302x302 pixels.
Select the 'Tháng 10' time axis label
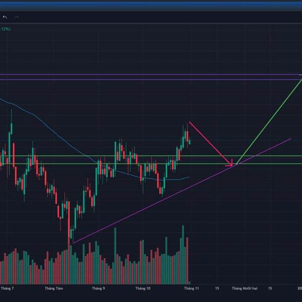tap(143, 288)
